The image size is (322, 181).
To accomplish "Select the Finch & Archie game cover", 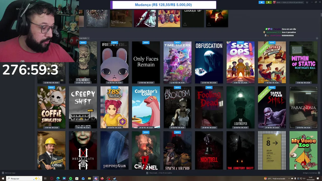I will pos(177,150).
